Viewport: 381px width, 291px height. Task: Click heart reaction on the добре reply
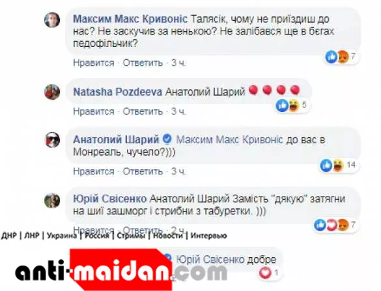tap(264, 273)
